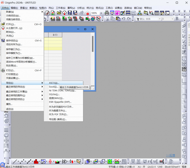Click the >>反馈 feedback link
Screen dimensions: 190x168
point(170,155)
